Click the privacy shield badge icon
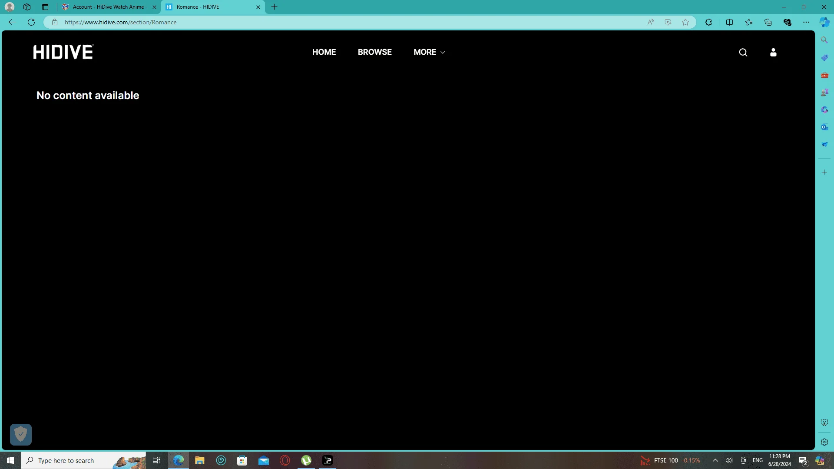 tap(21, 434)
